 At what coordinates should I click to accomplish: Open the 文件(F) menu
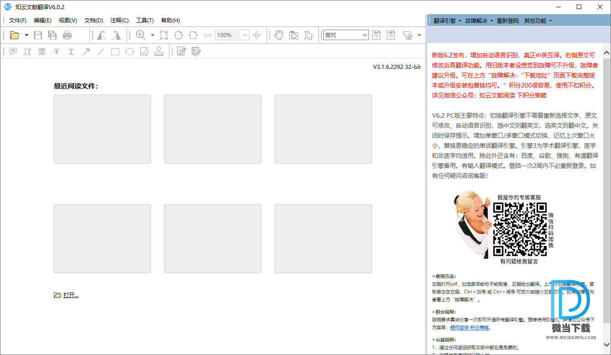(18, 21)
